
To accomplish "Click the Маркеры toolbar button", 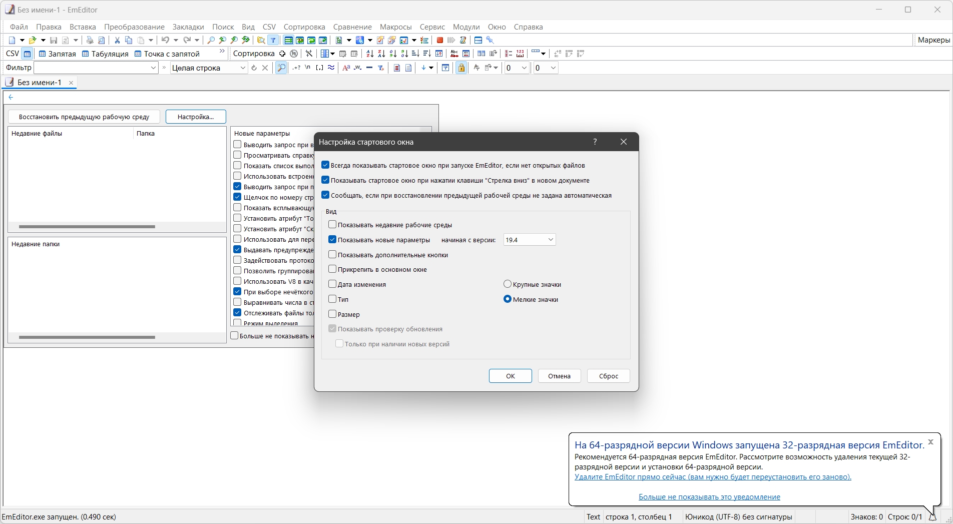I will (x=933, y=40).
